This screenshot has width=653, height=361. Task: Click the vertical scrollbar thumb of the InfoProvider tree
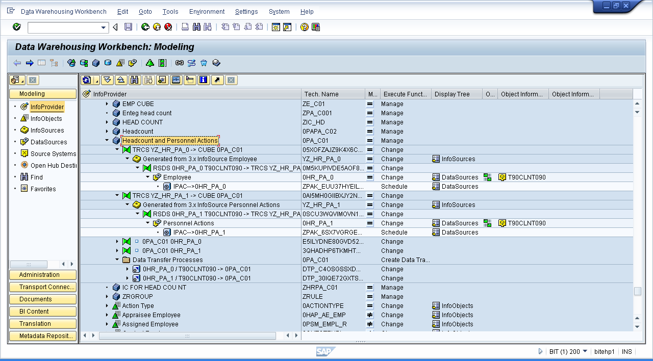[638, 291]
